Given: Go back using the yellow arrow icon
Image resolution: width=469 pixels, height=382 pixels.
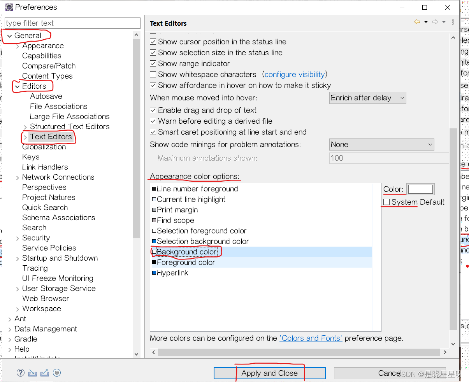Looking at the screenshot, I should point(417,22).
